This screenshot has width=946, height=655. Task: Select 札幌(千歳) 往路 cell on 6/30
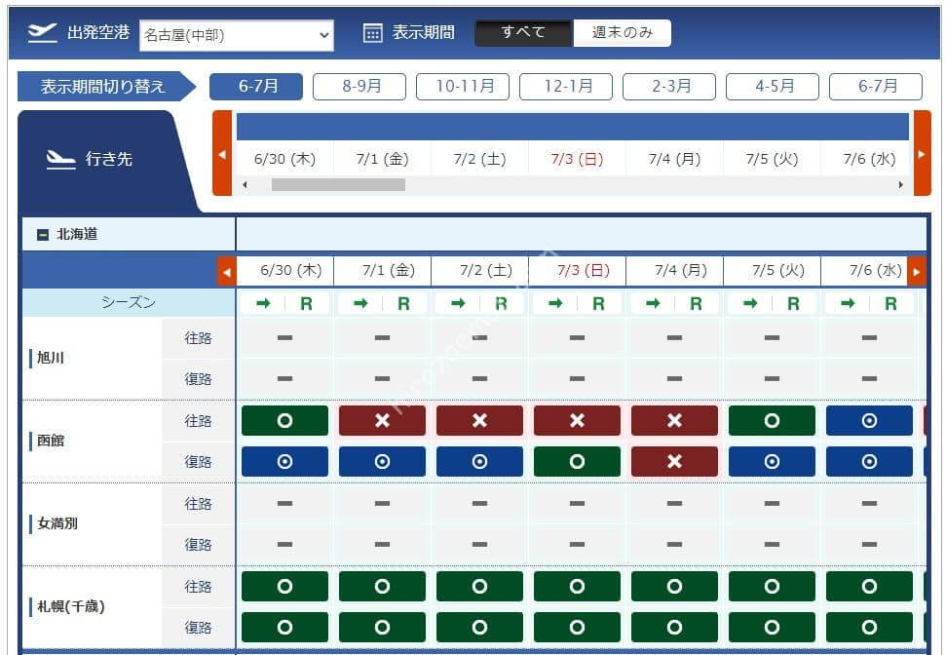coord(284,586)
